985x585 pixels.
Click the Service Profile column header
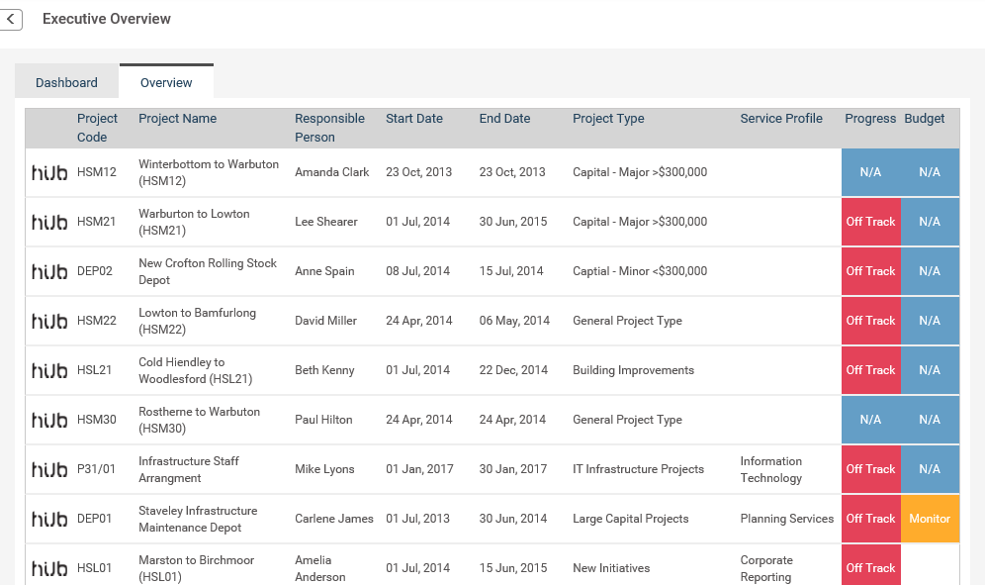[x=781, y=118]
